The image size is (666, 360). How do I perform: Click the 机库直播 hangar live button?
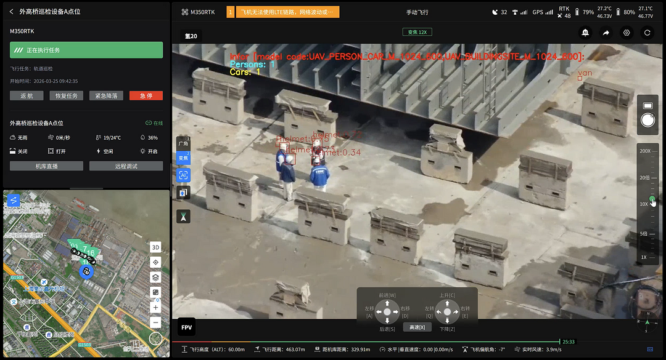[46, 166]
